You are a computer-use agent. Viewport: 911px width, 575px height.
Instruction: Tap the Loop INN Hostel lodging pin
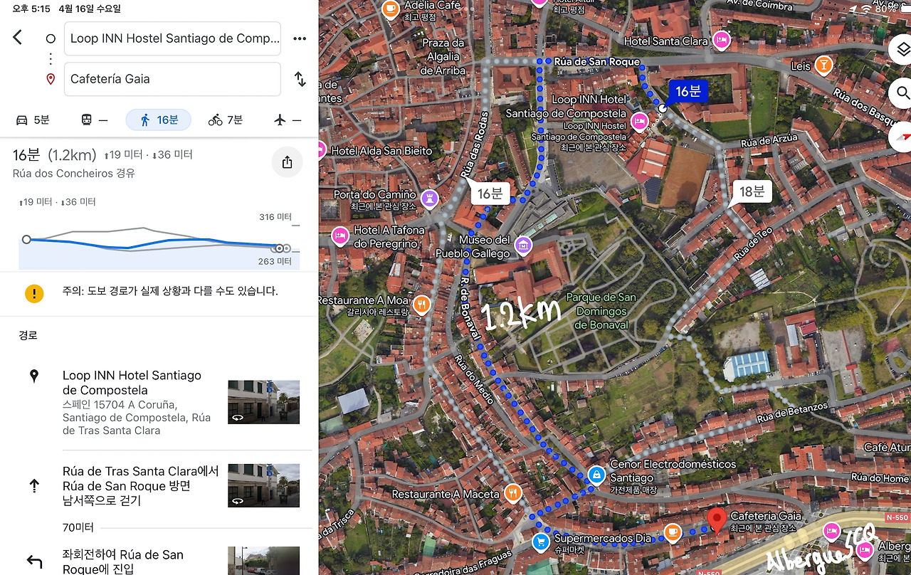tap(640, 121)
